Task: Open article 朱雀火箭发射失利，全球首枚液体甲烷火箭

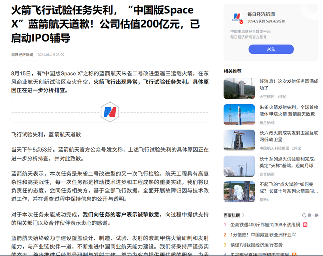Action: 289,111
